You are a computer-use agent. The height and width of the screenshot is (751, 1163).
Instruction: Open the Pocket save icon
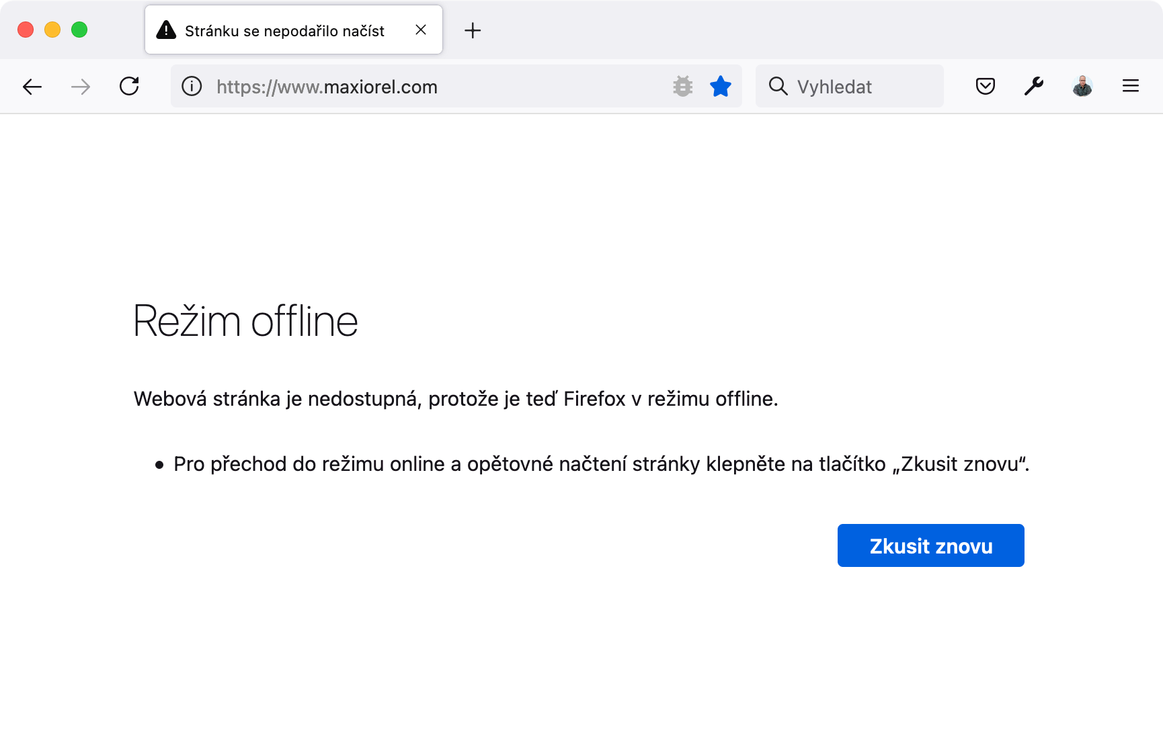[x=984, y=86]
